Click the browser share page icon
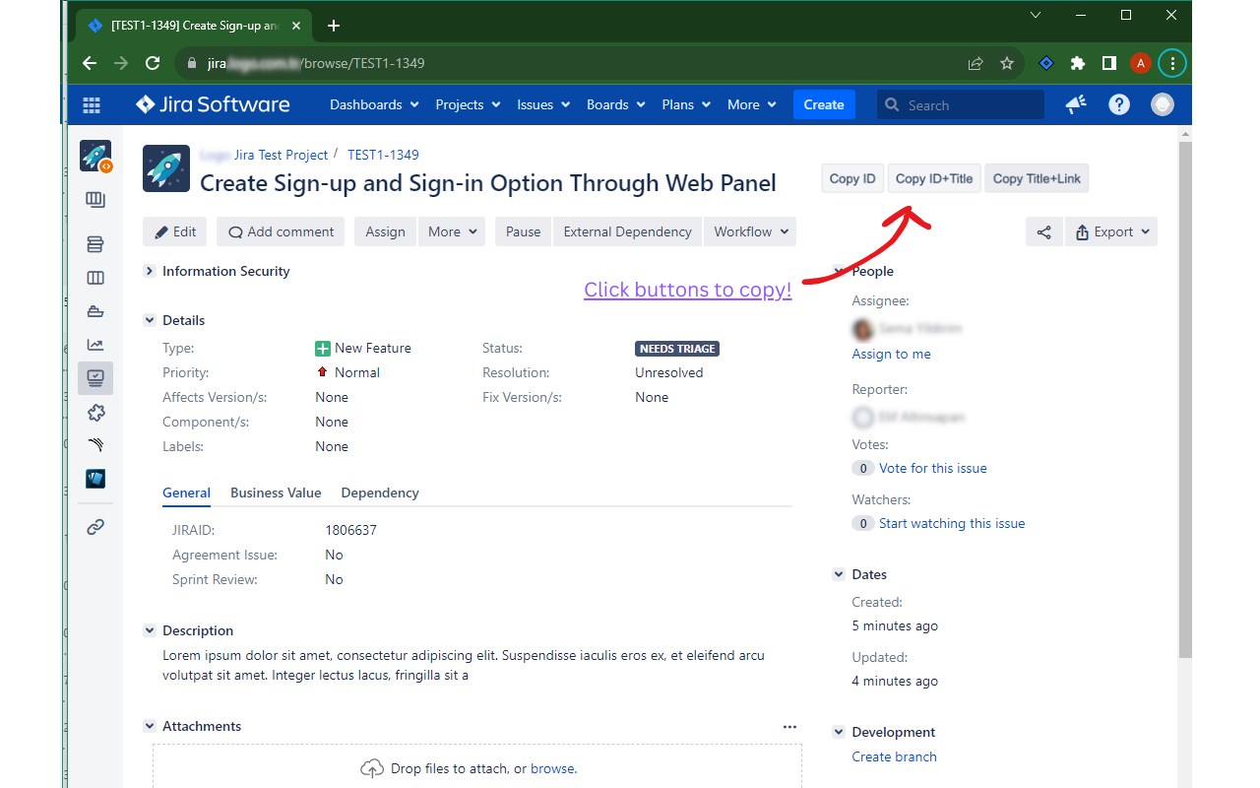 (976, 63)
